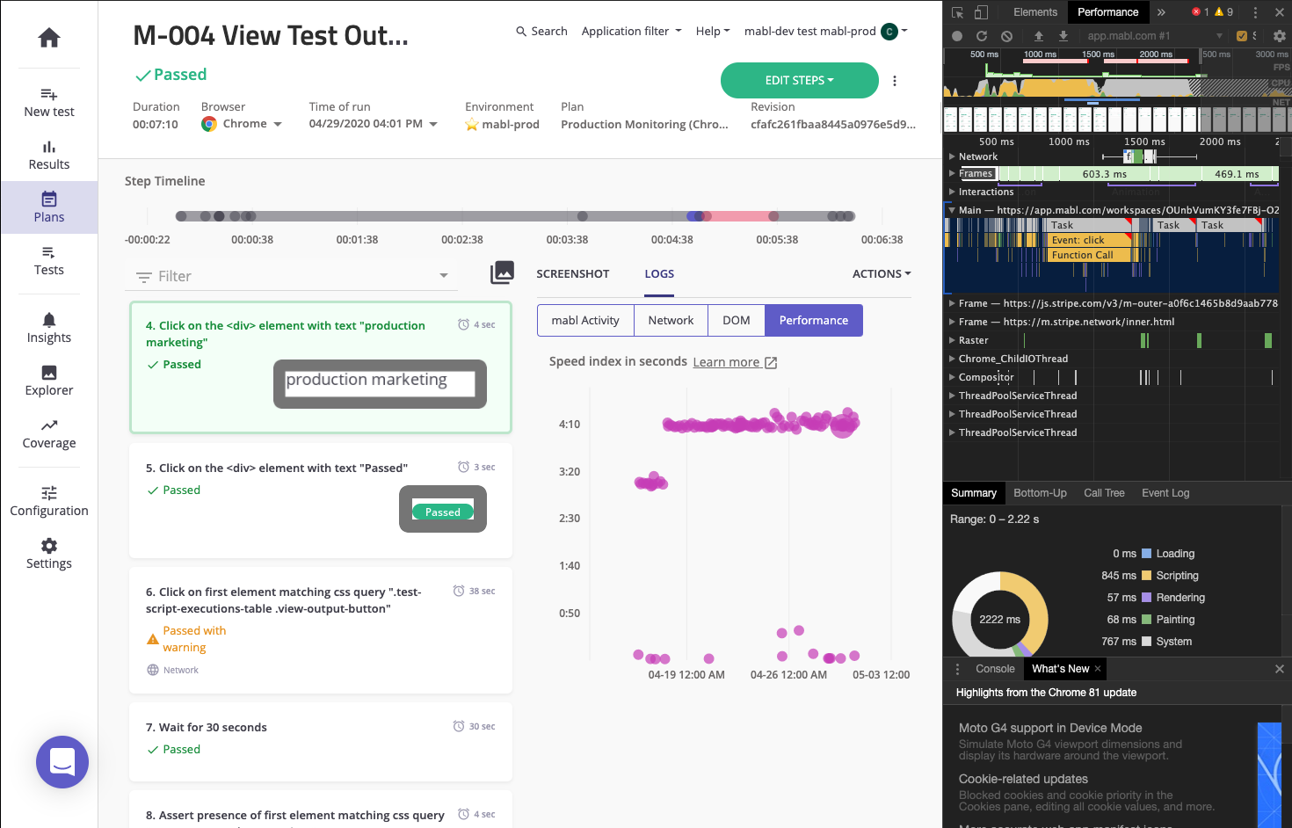The width and height of the screenshot is (1292, 828).
Task: Open Tests in the sidebar
Action: click(49, 261)
